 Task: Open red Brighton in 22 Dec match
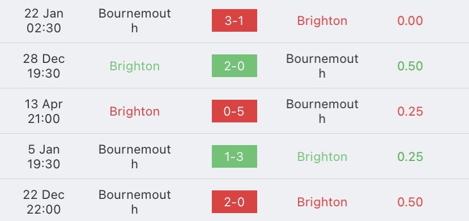322,202
